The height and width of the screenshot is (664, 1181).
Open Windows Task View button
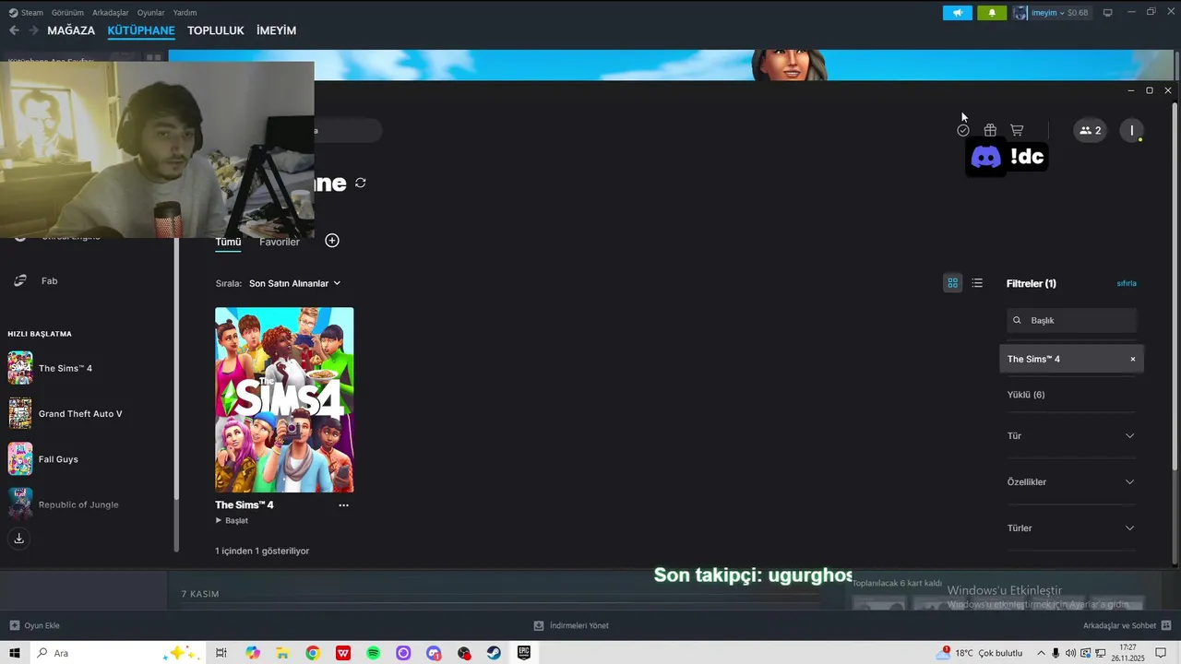221,653
